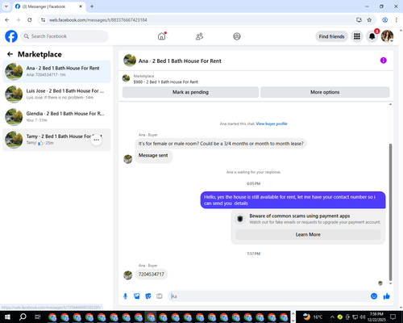Open the Facebook logo home link
The image size is (403, 323).
(11, 36)
